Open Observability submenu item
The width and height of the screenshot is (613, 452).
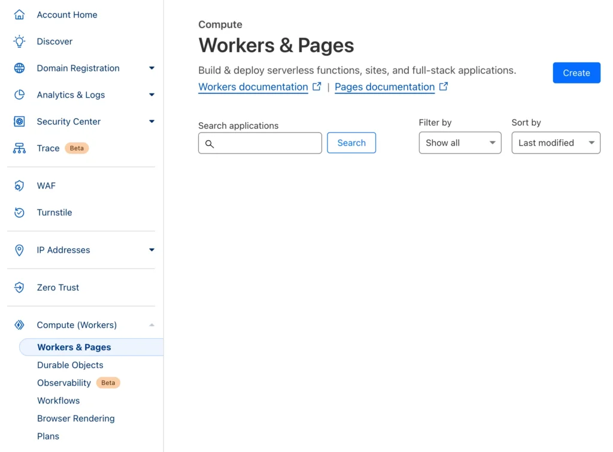(x=64, y=382)
